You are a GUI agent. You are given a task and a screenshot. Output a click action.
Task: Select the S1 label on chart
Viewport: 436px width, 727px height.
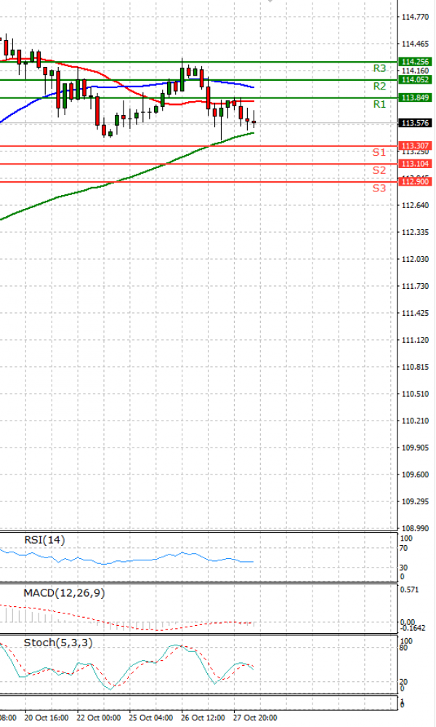379,153
